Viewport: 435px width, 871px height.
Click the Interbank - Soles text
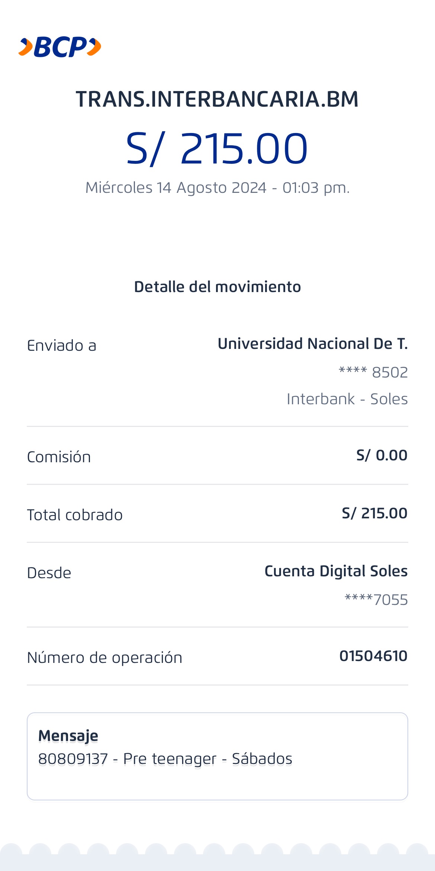click(x=347, y=399)
